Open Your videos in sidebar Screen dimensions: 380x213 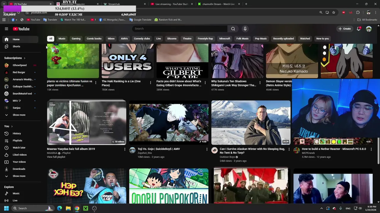(20, 162)
